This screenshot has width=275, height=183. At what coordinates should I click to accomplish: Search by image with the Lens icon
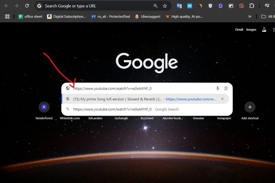pos(226,88)
